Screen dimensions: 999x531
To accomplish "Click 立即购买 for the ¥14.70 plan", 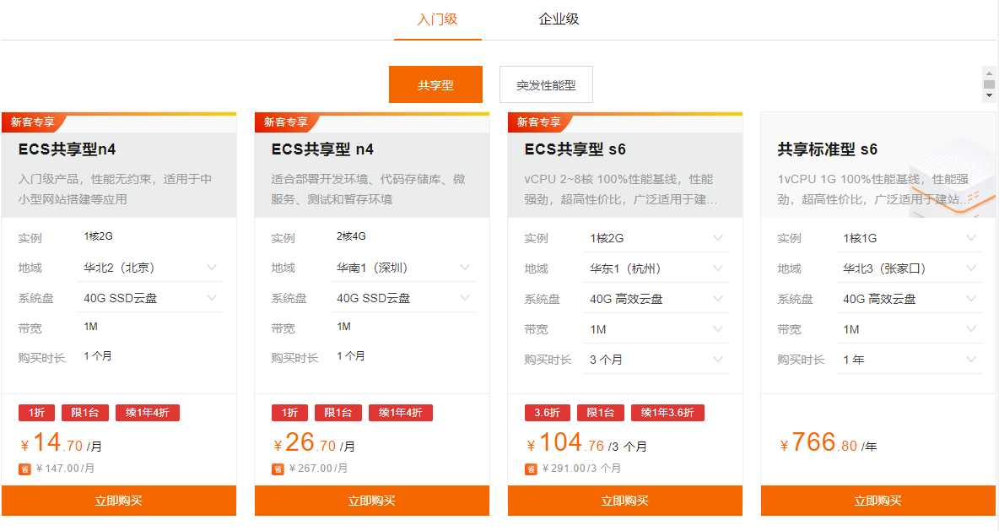I will tap(118, 501).
